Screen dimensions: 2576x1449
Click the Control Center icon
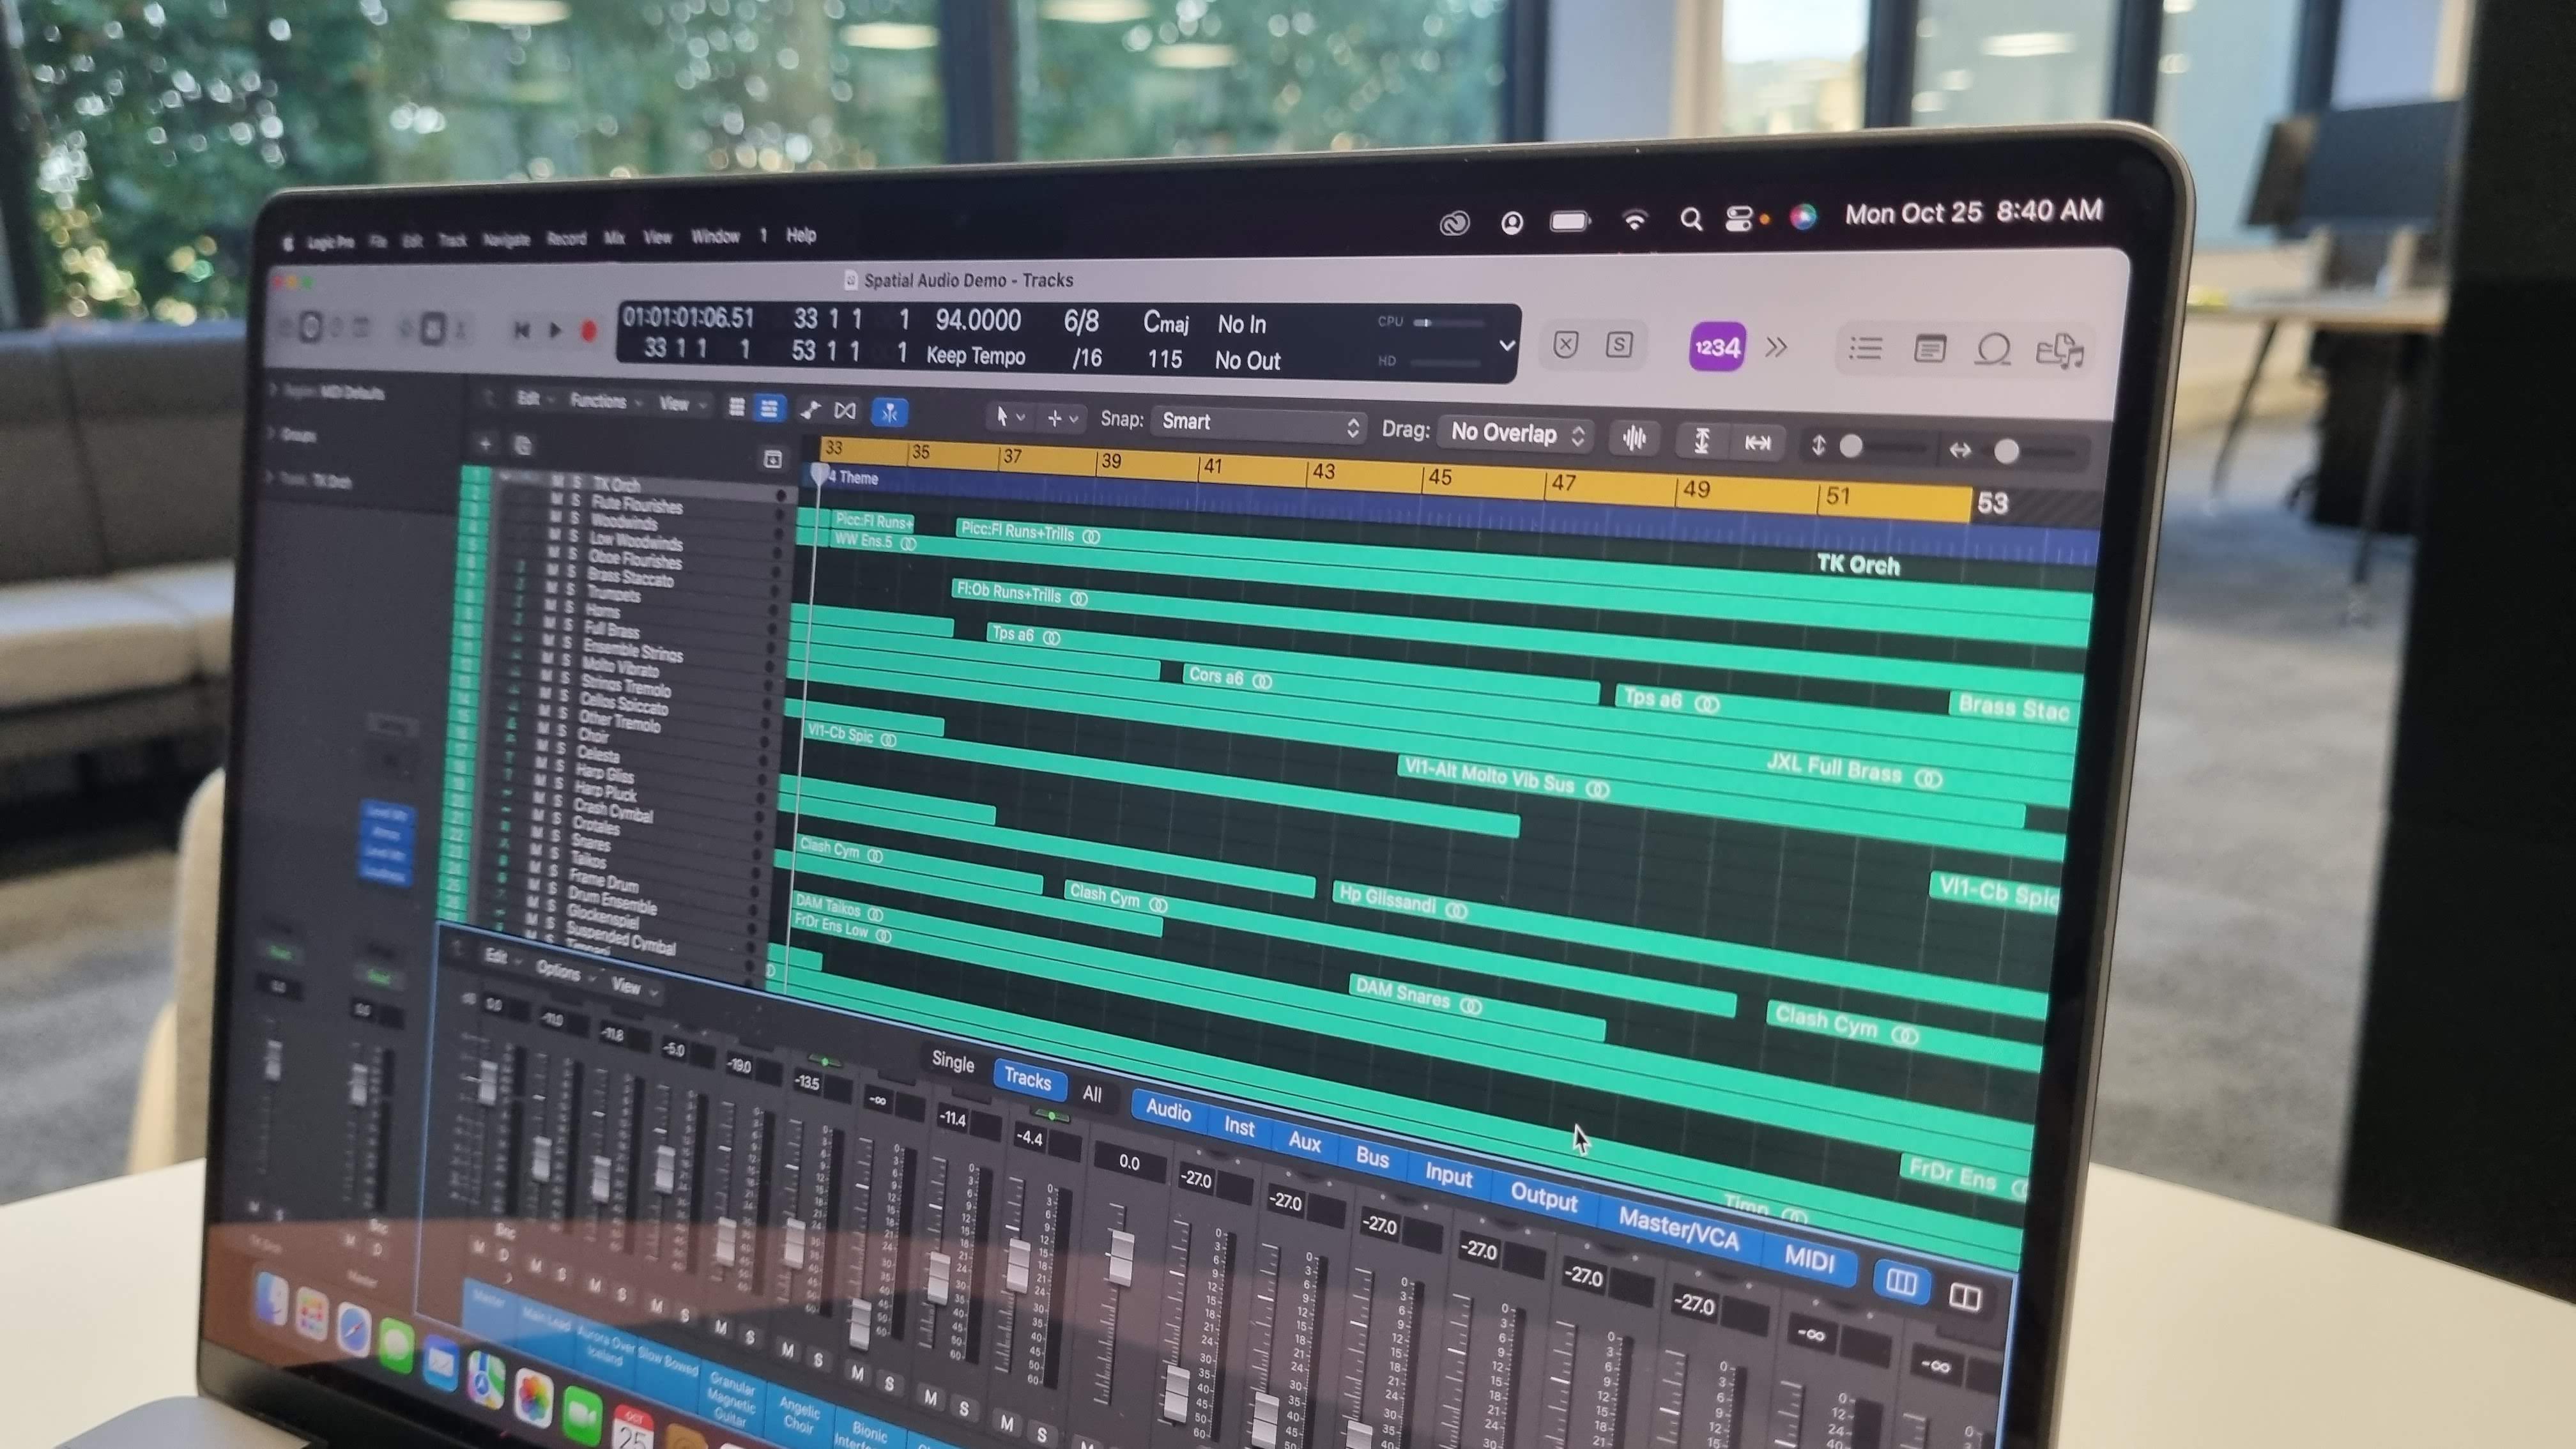pyautogui.click(x=1739, y=218)
